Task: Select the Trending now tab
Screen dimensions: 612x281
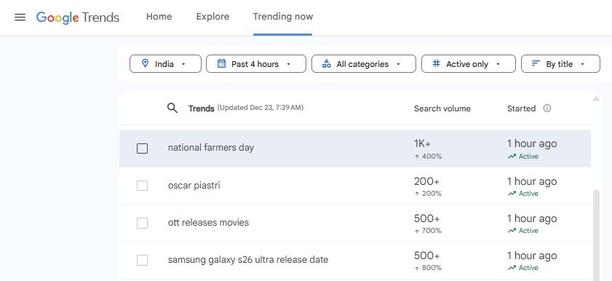Action: point(282,17)
